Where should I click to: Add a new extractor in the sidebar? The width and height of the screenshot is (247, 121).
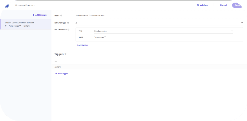tap(40, 15)
